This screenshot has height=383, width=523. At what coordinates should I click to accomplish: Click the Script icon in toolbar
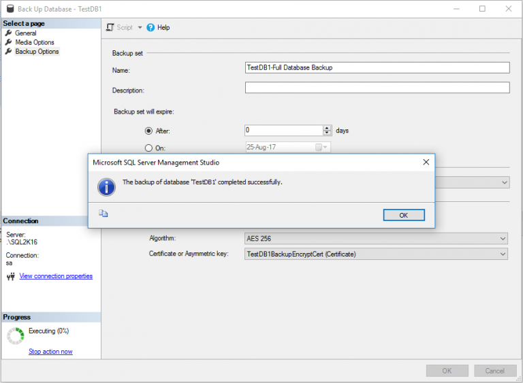pyautogui.click(x=110, y=27)
